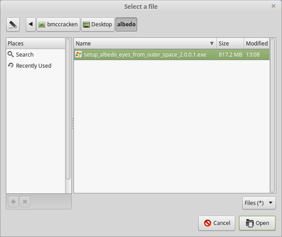
Task: Click the 817.2 MB size cell
Action: pos(230,55)
